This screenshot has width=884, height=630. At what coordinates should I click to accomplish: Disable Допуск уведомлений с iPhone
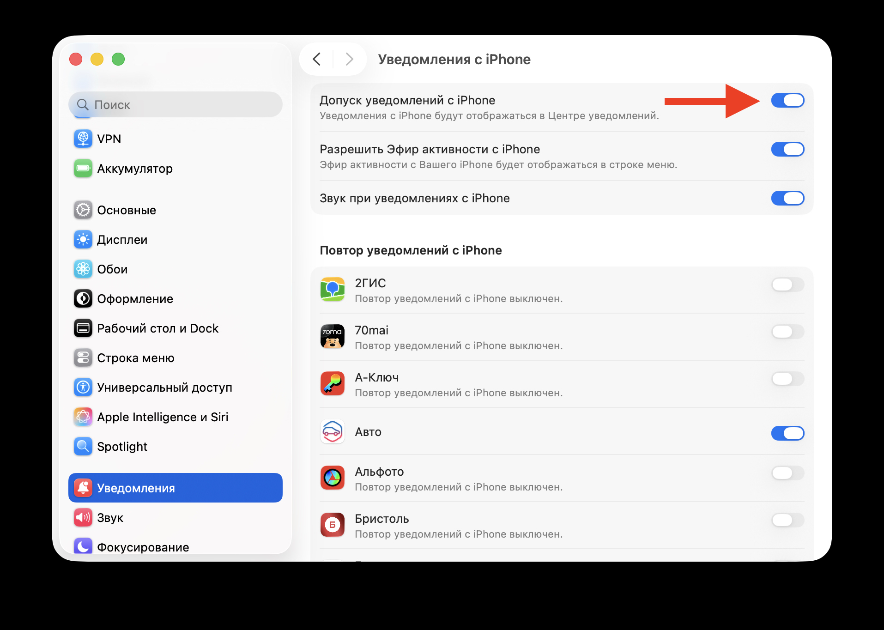coord(787,100)
